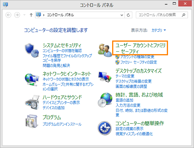194x148 pixels.
Task: Open ハードウェアとサウンド category
Action: pos(62,97)
